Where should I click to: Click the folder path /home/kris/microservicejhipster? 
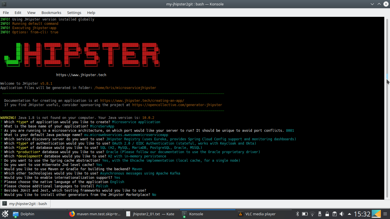click(125, 88)
